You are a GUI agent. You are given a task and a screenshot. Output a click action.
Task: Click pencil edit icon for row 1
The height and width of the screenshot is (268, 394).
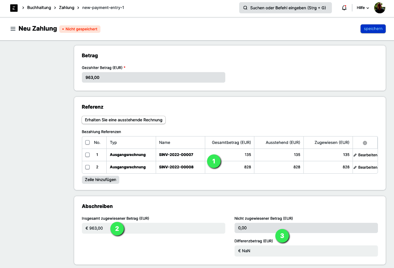point(355,155)
